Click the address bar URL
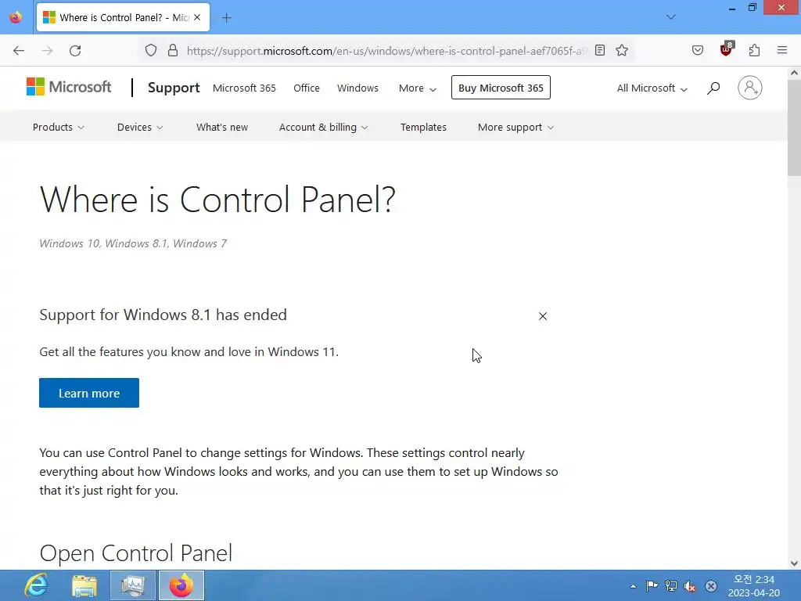 point(386,51)
